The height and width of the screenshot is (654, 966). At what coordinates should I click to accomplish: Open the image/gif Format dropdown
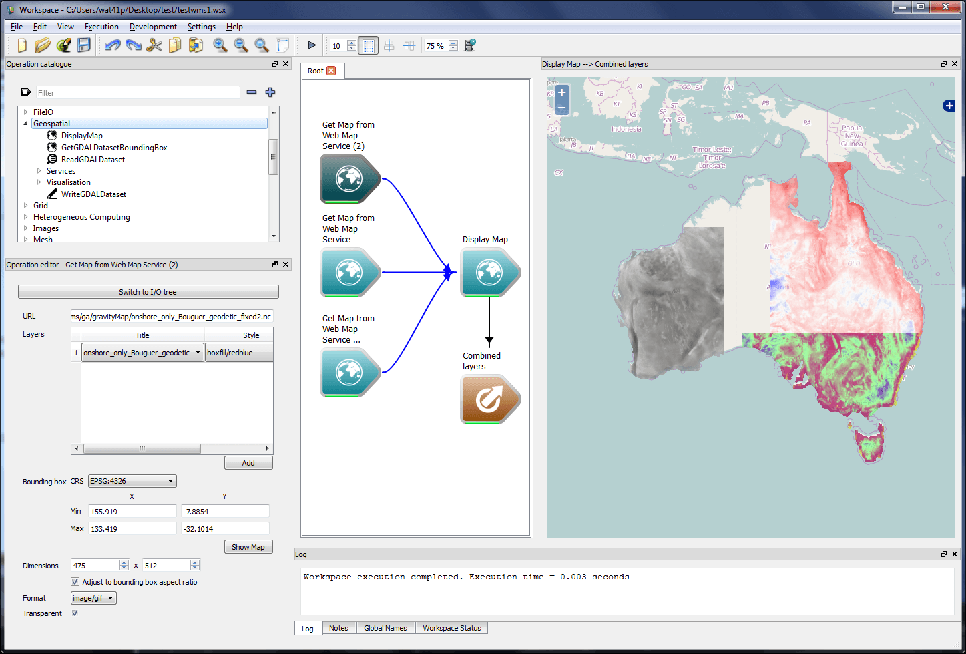tap(93, 598)
